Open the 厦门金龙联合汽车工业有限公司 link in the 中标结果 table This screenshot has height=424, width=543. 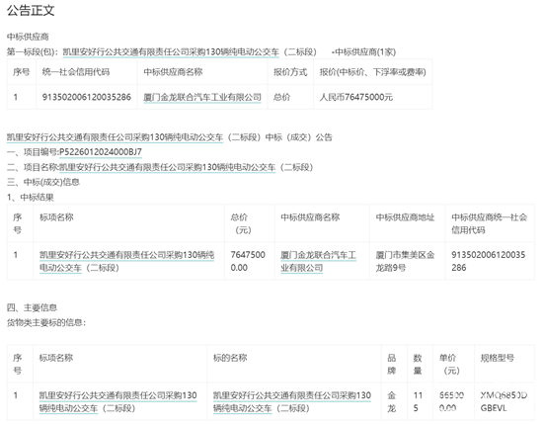(318, 261)
